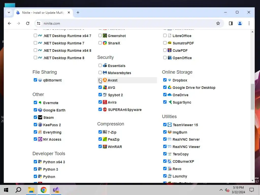Click the qBittorrent icon

pyautogui.click(x=40, y=80)
